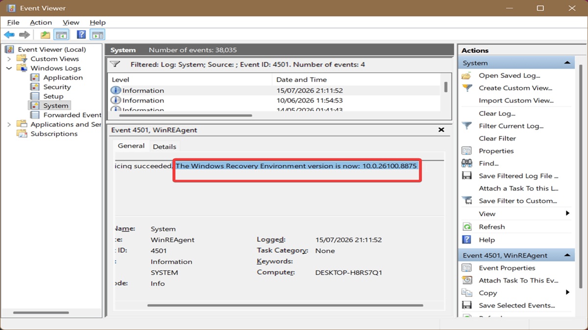This screenshot has width=588, height=330.
Task: Close the Event 4501 preview pane
Action: (441, 130)
